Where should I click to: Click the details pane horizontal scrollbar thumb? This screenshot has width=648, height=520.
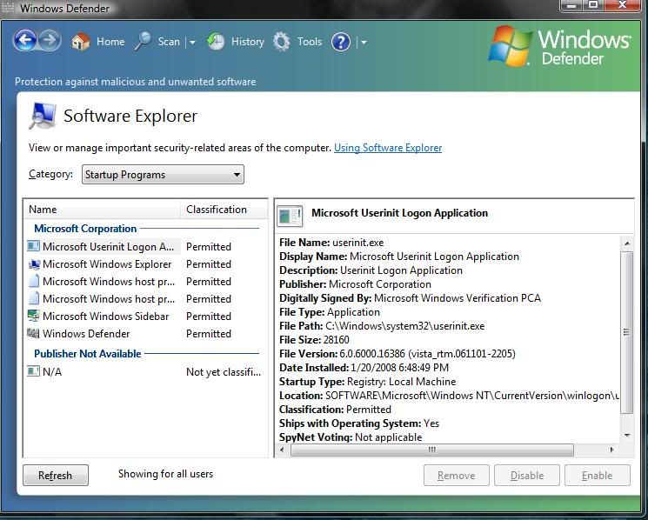(432, 450)
